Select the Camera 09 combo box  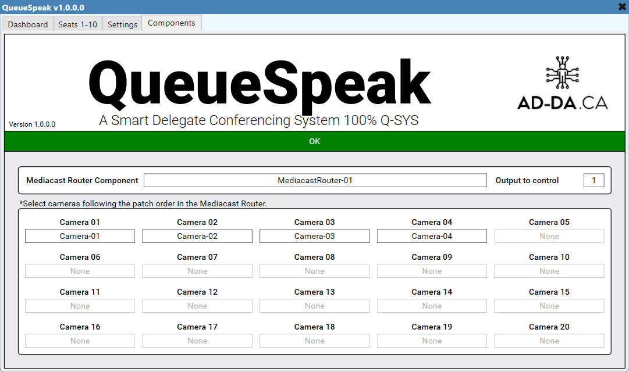coord(432,271)
